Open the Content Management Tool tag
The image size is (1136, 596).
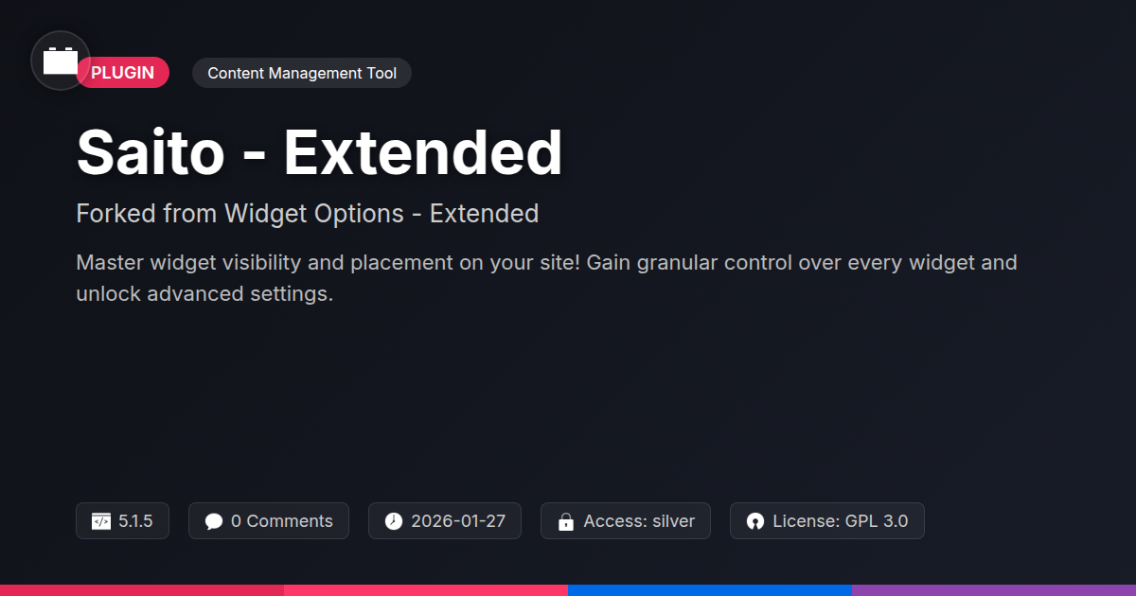(302, 73)
